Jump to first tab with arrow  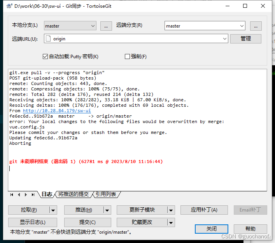tap(12, 195)
